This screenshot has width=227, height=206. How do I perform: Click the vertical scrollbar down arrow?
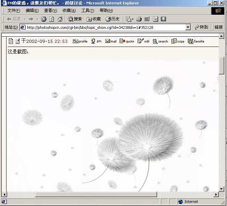pyautogui.click(x=221, y=189)
